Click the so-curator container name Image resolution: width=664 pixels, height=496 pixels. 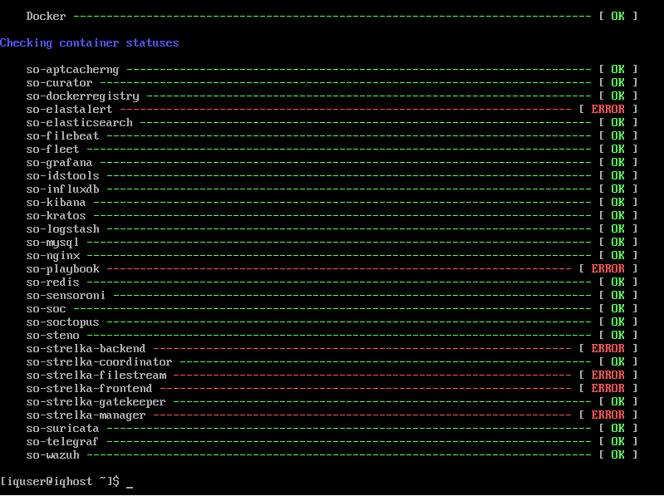pos(59,83)
